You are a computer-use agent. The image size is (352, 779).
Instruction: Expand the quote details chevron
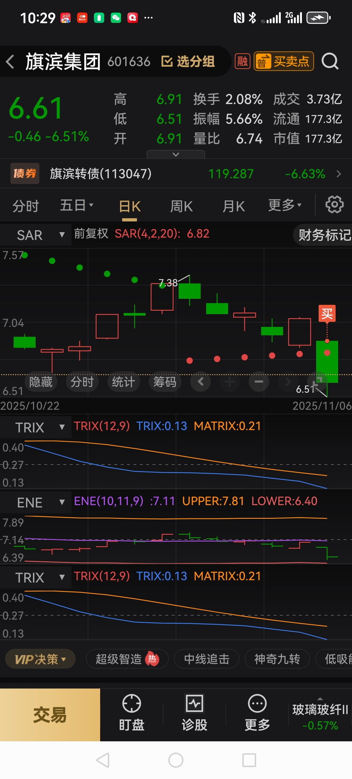pyautogui.click(x=175, y=154)
